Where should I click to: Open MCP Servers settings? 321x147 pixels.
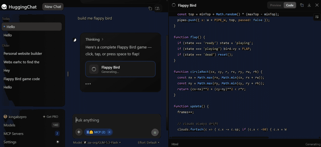tap(13, 134)
